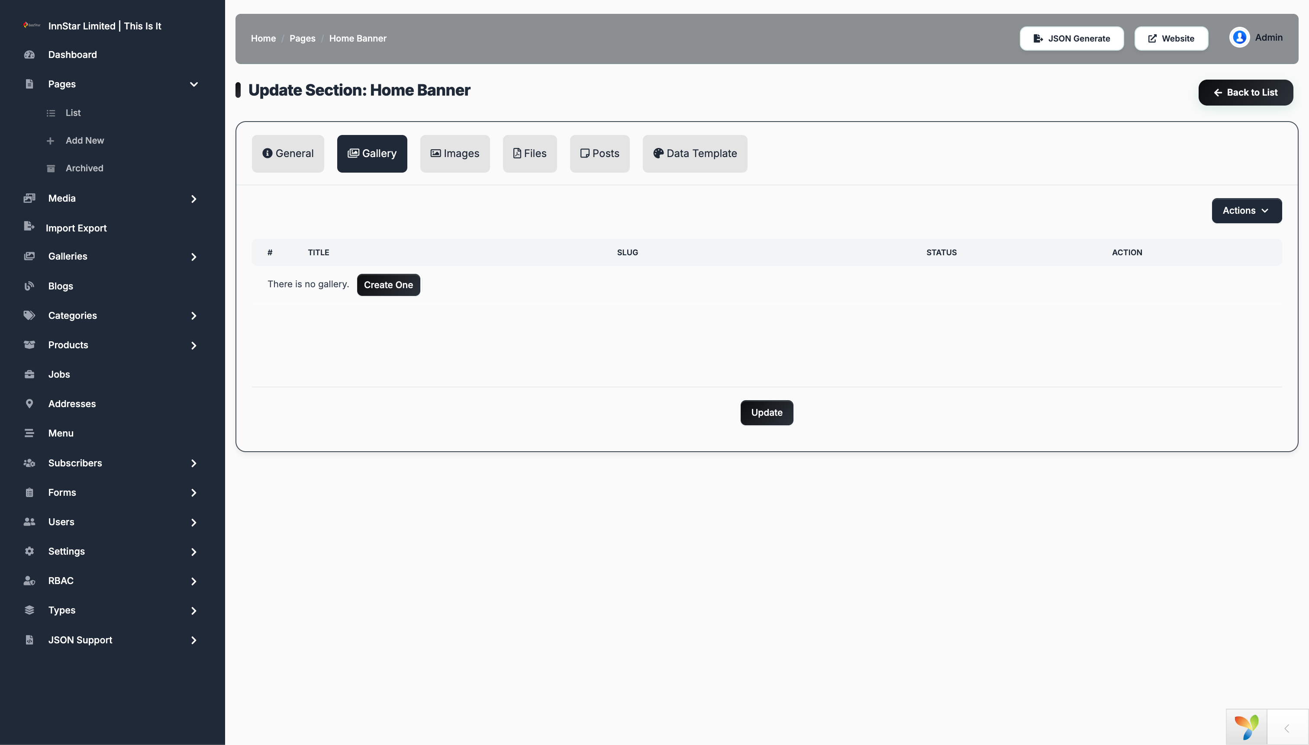Expand the Galleries submenu arrow
Viewport: 1309px width, 745px height.
pos(193,257)
